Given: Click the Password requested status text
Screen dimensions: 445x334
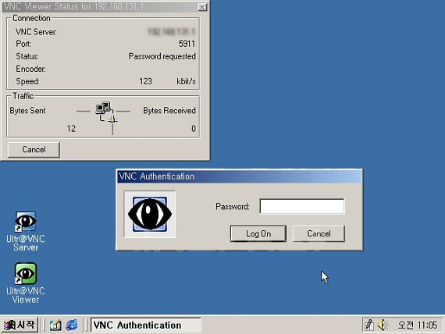Looking at the screenshot, I should [x=162, y=56].
